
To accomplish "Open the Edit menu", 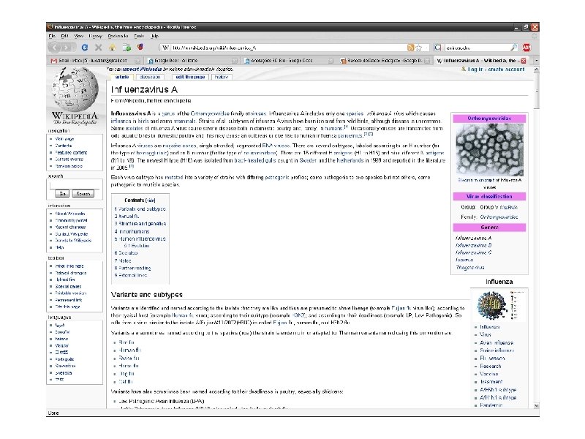I will 64,36.
